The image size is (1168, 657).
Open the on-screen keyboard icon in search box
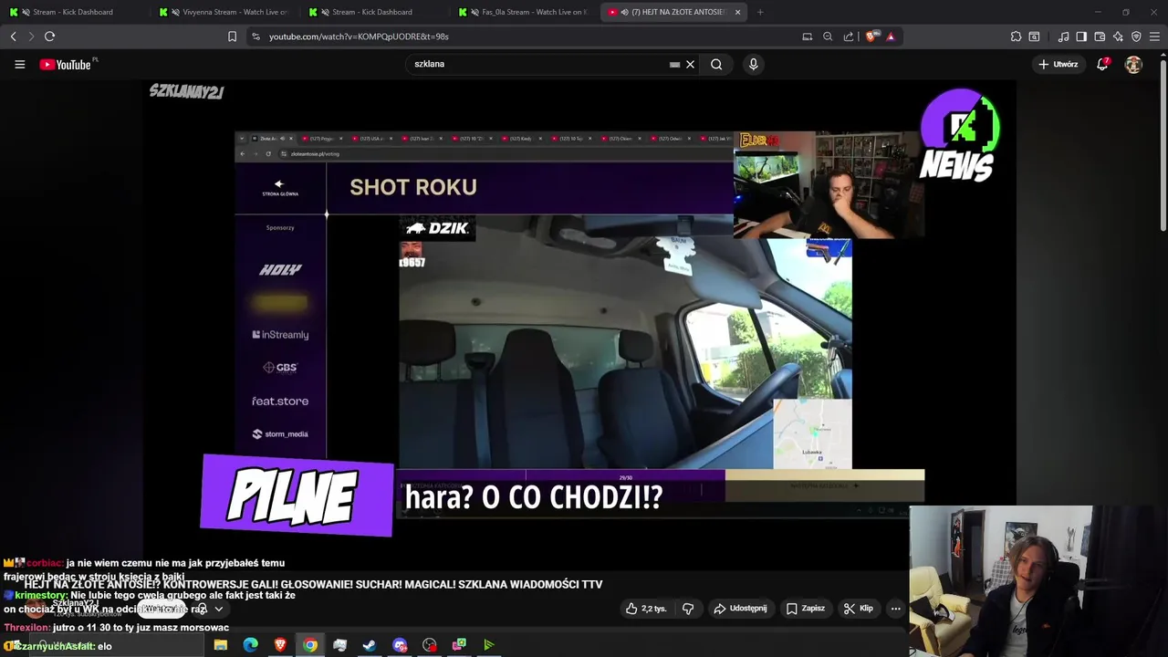[x=674, y=64]
